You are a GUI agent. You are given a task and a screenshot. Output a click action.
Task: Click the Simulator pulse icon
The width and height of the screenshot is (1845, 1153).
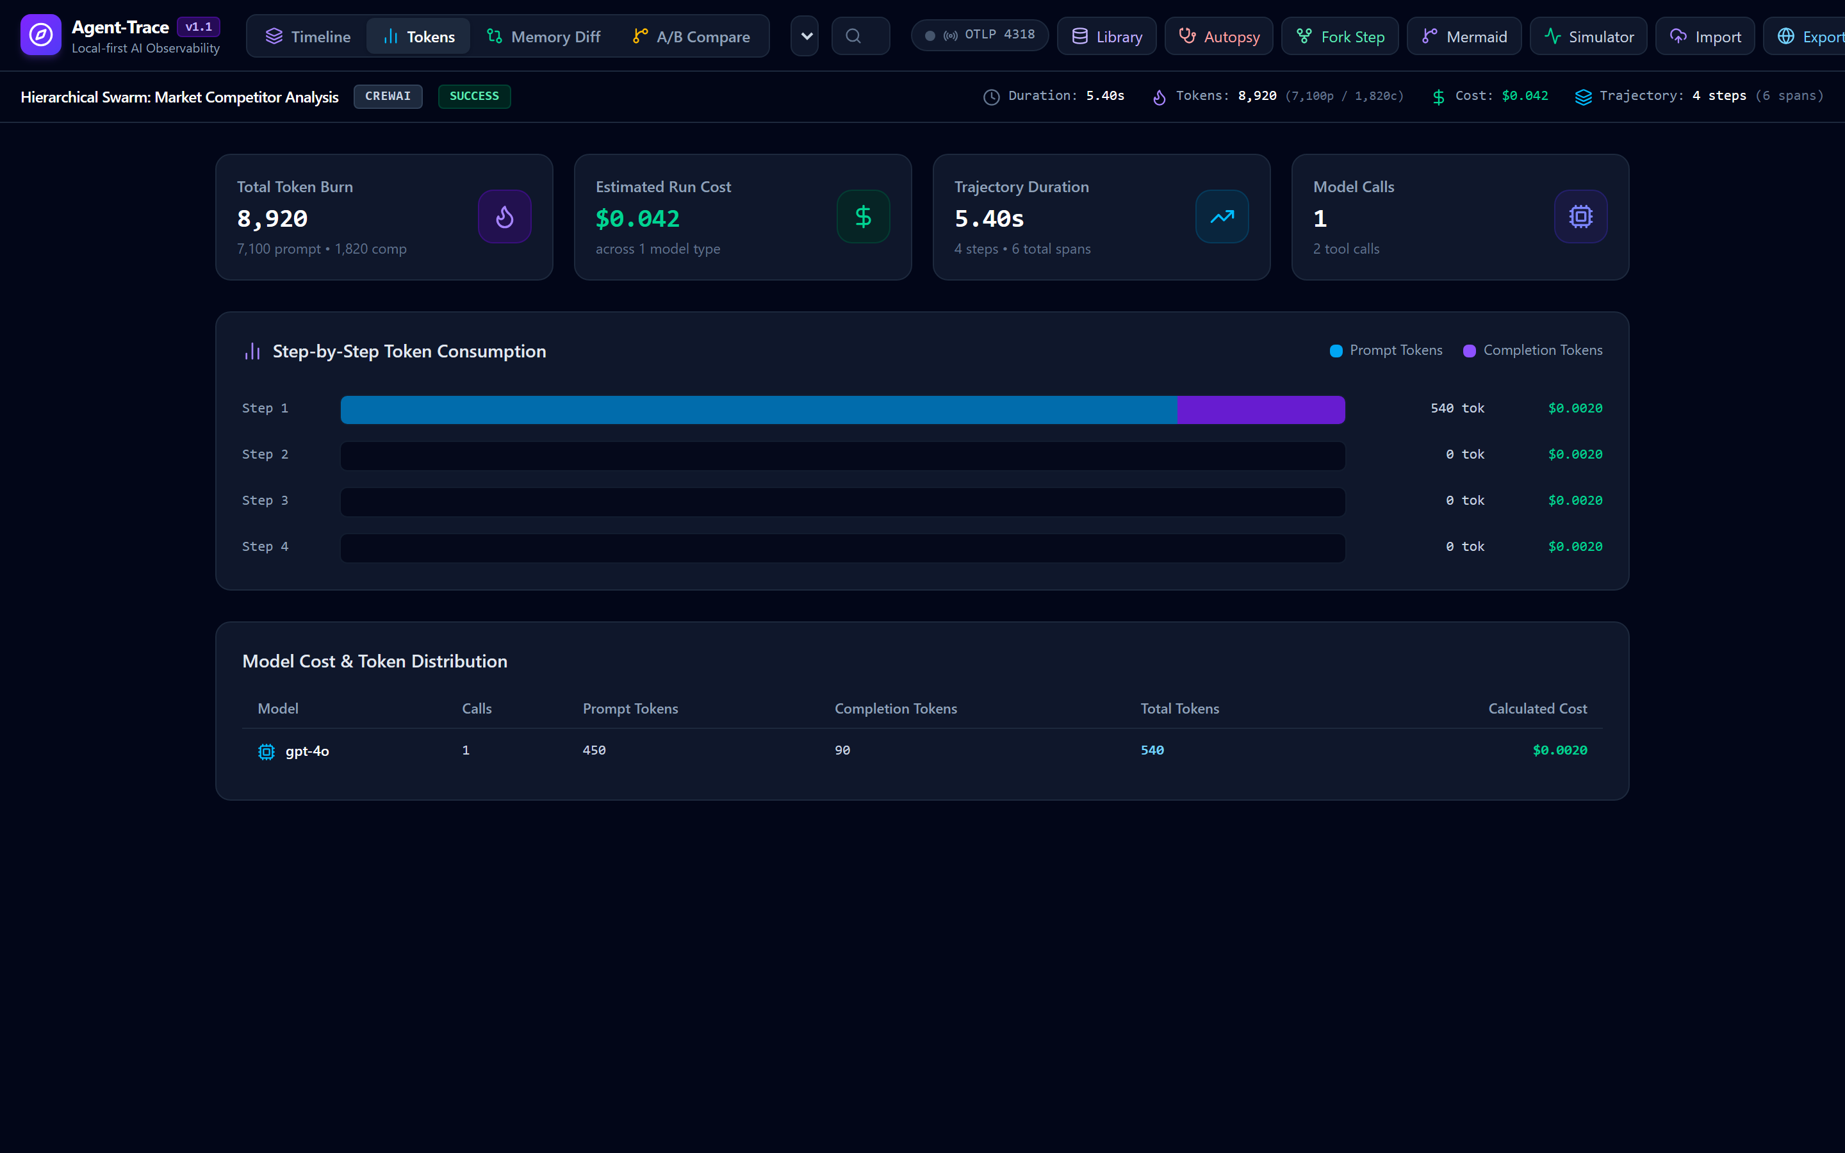tap(1552, 36)
